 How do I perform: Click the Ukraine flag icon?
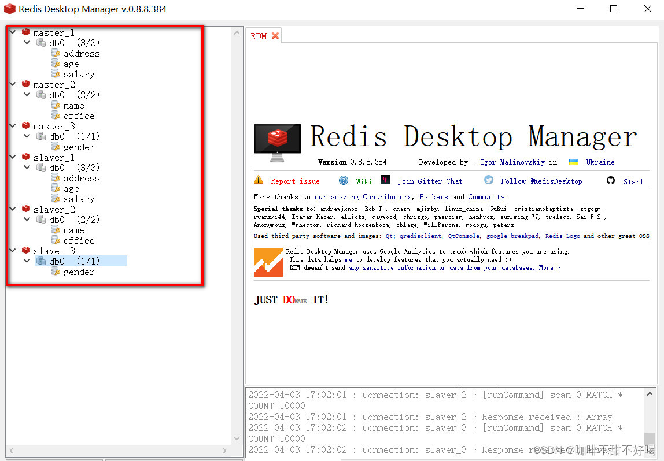(x=574, y=162)
